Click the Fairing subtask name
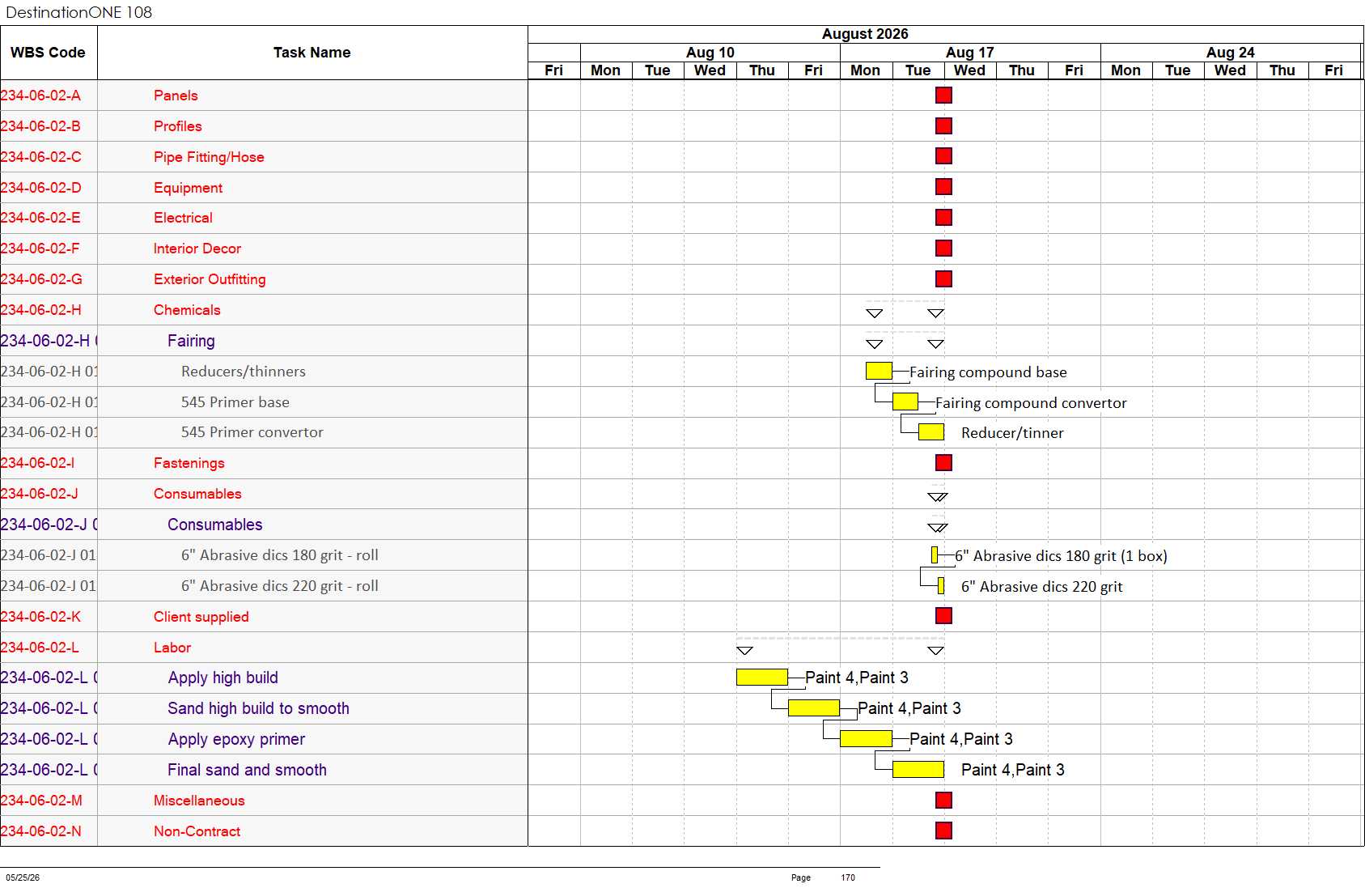 click(x=191, y=341)
